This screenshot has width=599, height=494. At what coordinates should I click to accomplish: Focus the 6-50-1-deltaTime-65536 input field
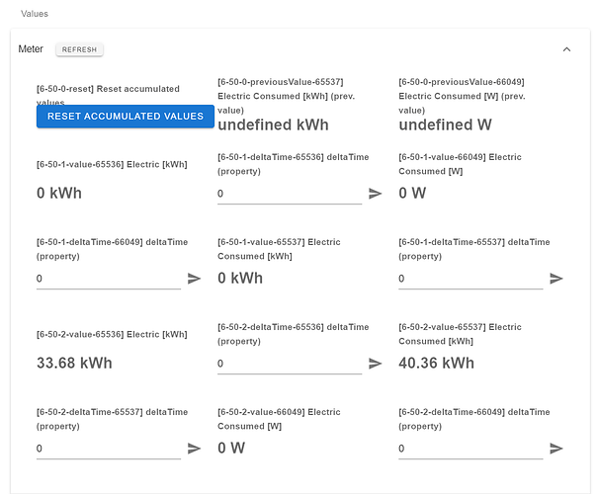pyautogui.click(x=289, y=194)
